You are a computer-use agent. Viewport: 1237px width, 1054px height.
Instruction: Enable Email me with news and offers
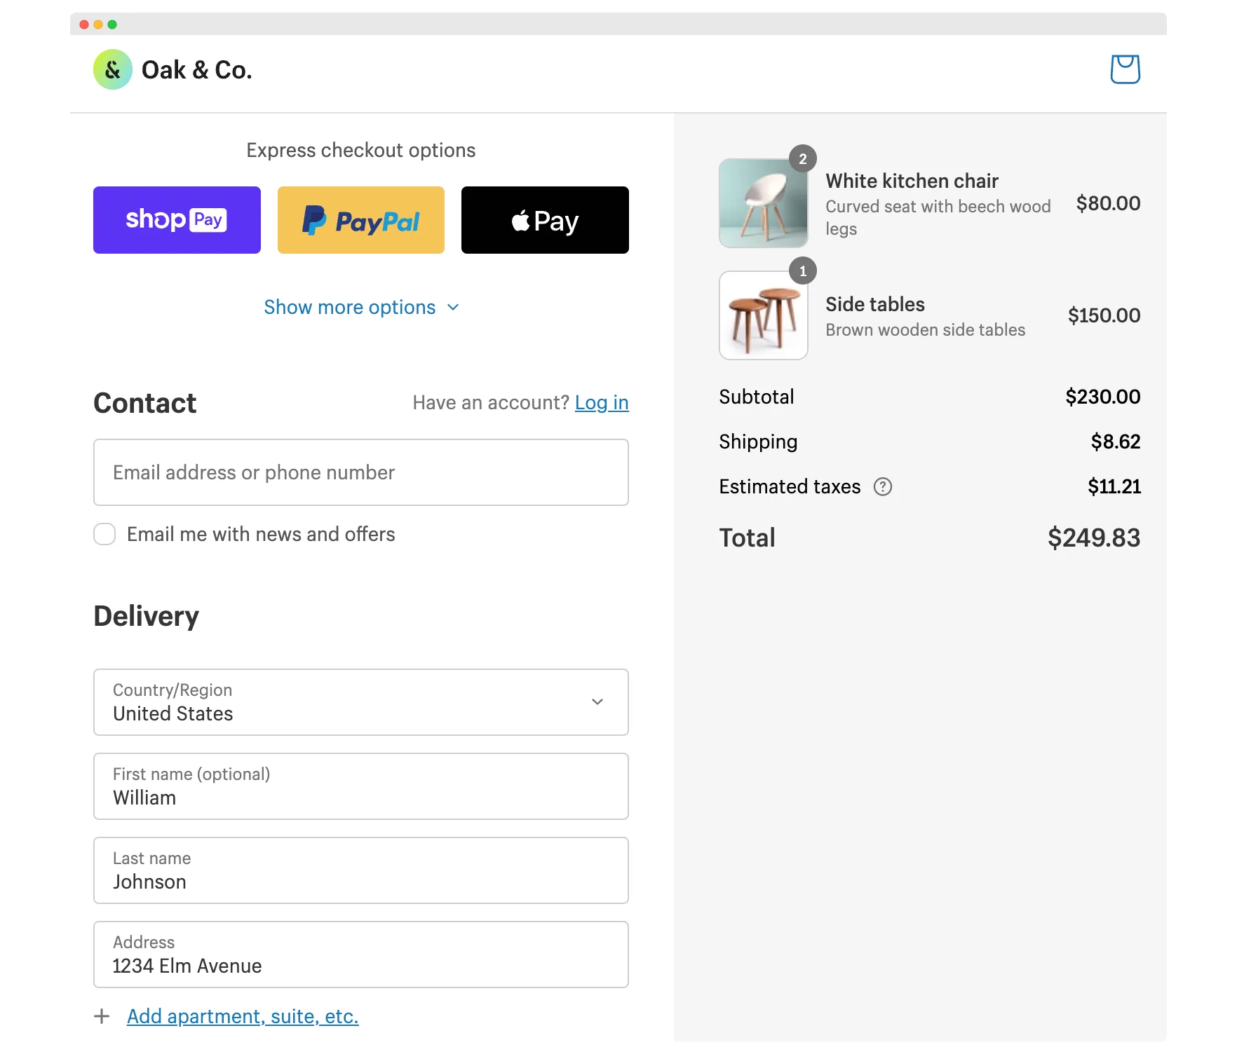104,534
